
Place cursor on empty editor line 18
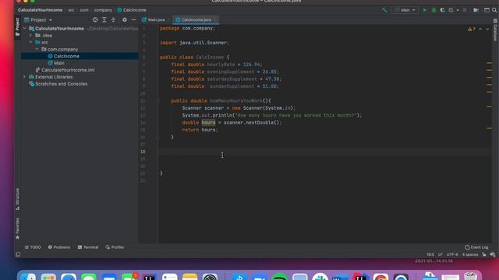pos(324,152)
